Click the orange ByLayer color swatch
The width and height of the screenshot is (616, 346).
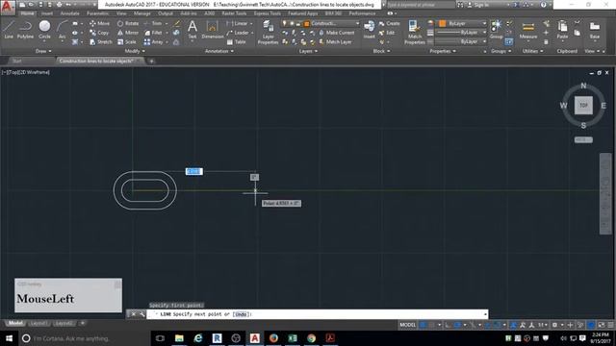pos(443,23)
